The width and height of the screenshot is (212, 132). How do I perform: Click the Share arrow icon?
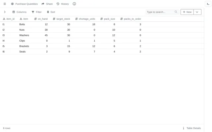(x=43, y=4)
